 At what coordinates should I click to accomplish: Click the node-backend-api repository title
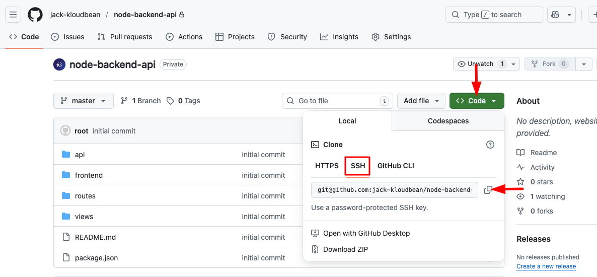[112, 64]
